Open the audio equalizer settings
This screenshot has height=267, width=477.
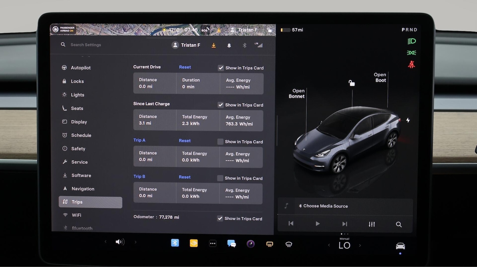[x=372, y=224]
